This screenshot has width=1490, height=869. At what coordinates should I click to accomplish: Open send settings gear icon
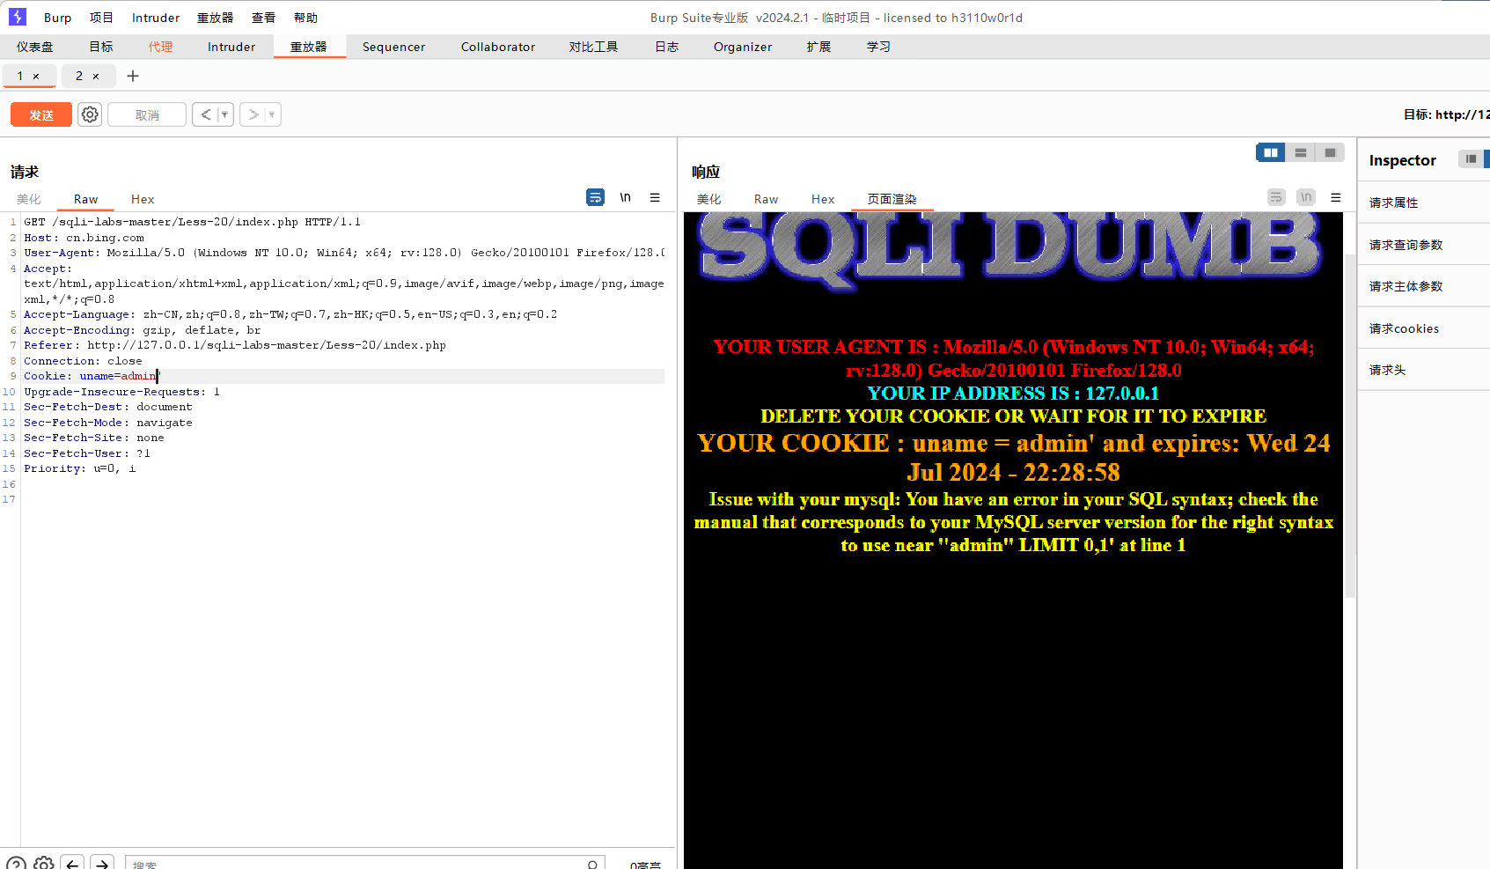click(90, 114)
